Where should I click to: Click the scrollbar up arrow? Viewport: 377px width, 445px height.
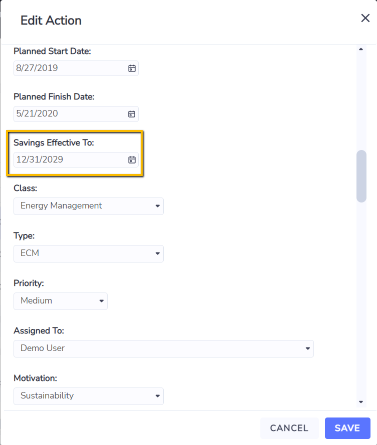click(x=361, y=49)
